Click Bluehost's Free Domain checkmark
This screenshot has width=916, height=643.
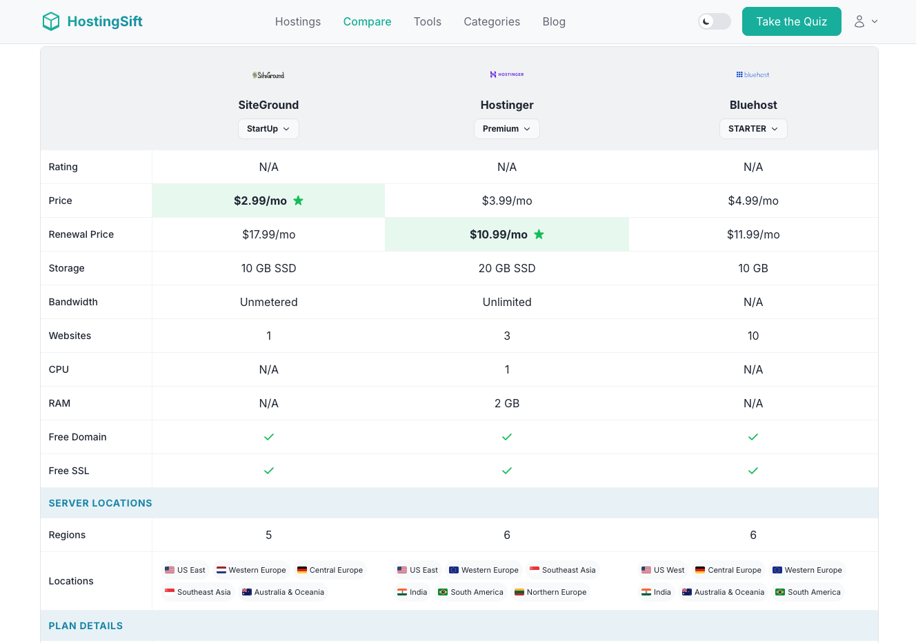point(753,437)
